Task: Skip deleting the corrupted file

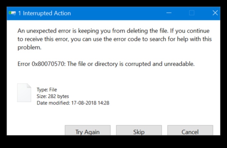Action: tap(139, 131)
